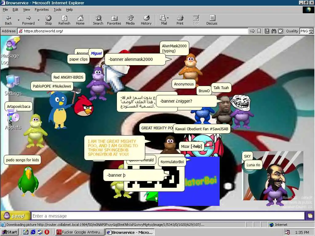Open the Favorites toolbar button
The height and width of the screenshot is (236, 315).
pos(114,20)
